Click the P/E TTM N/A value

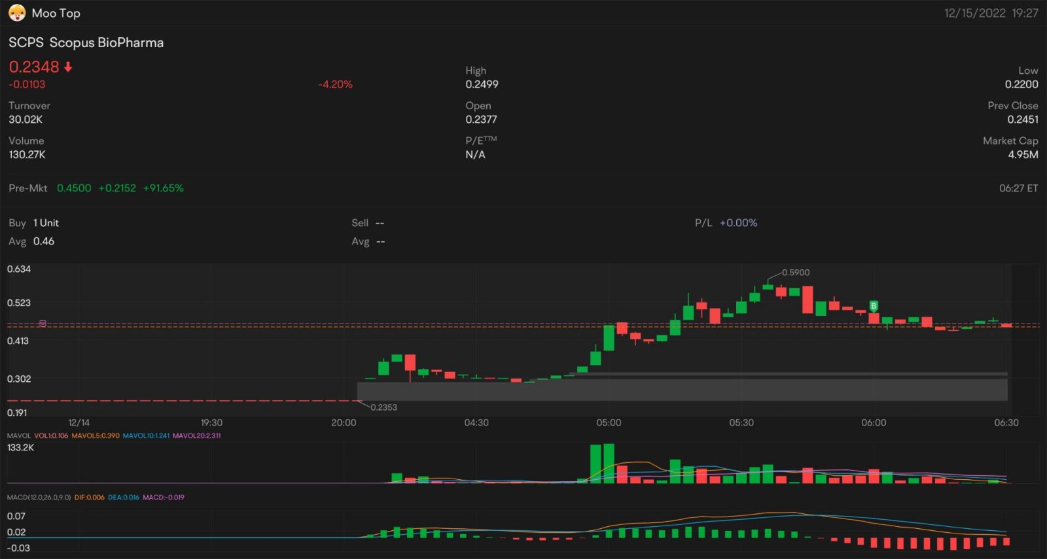[x=476, y=155]
